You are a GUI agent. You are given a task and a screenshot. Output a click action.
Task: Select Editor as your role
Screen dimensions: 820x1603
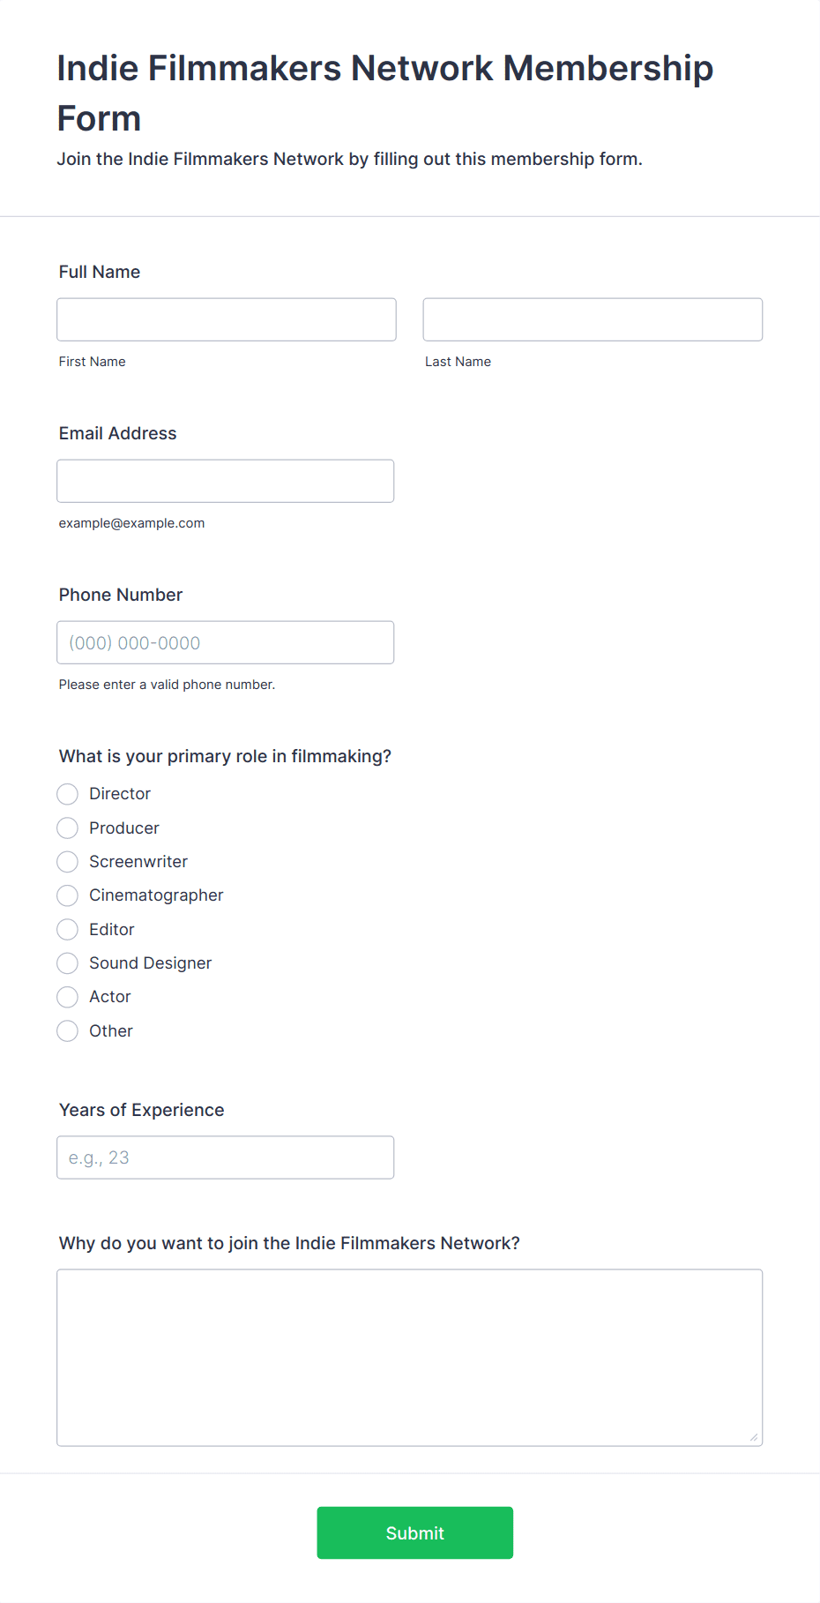(x=68, y=929)
